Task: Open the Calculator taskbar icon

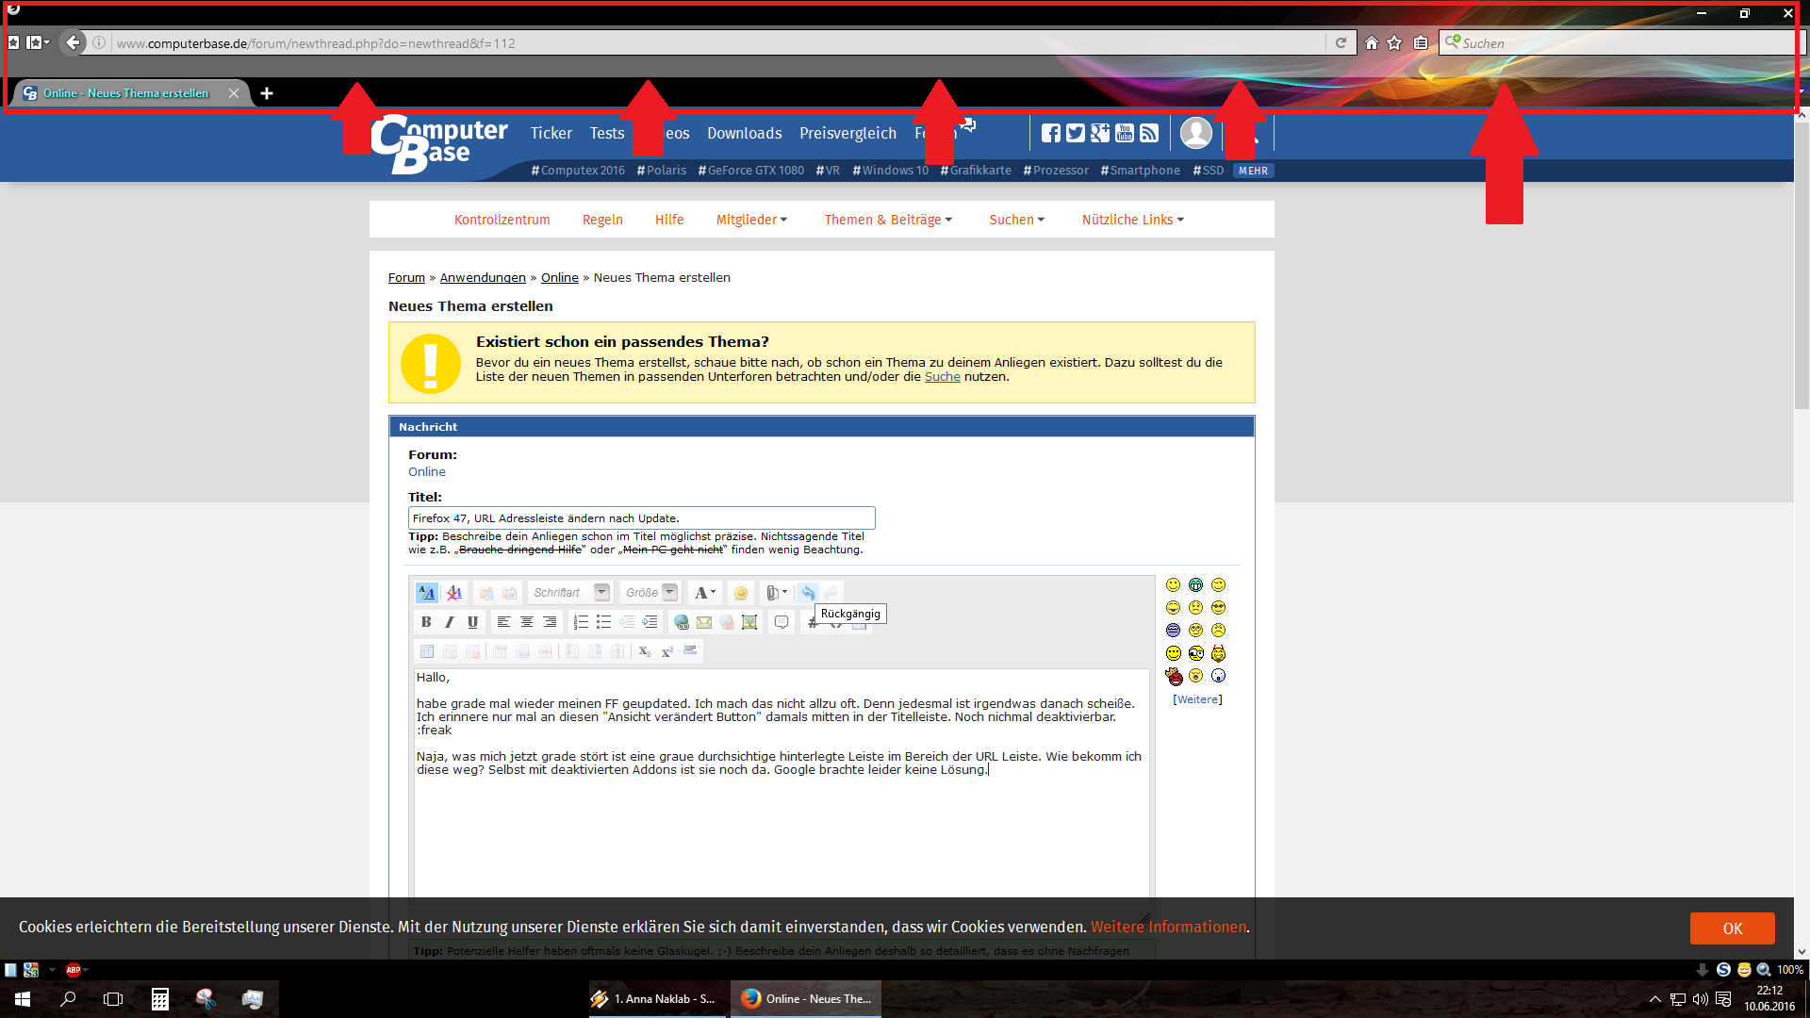Action: pos(160,999)
